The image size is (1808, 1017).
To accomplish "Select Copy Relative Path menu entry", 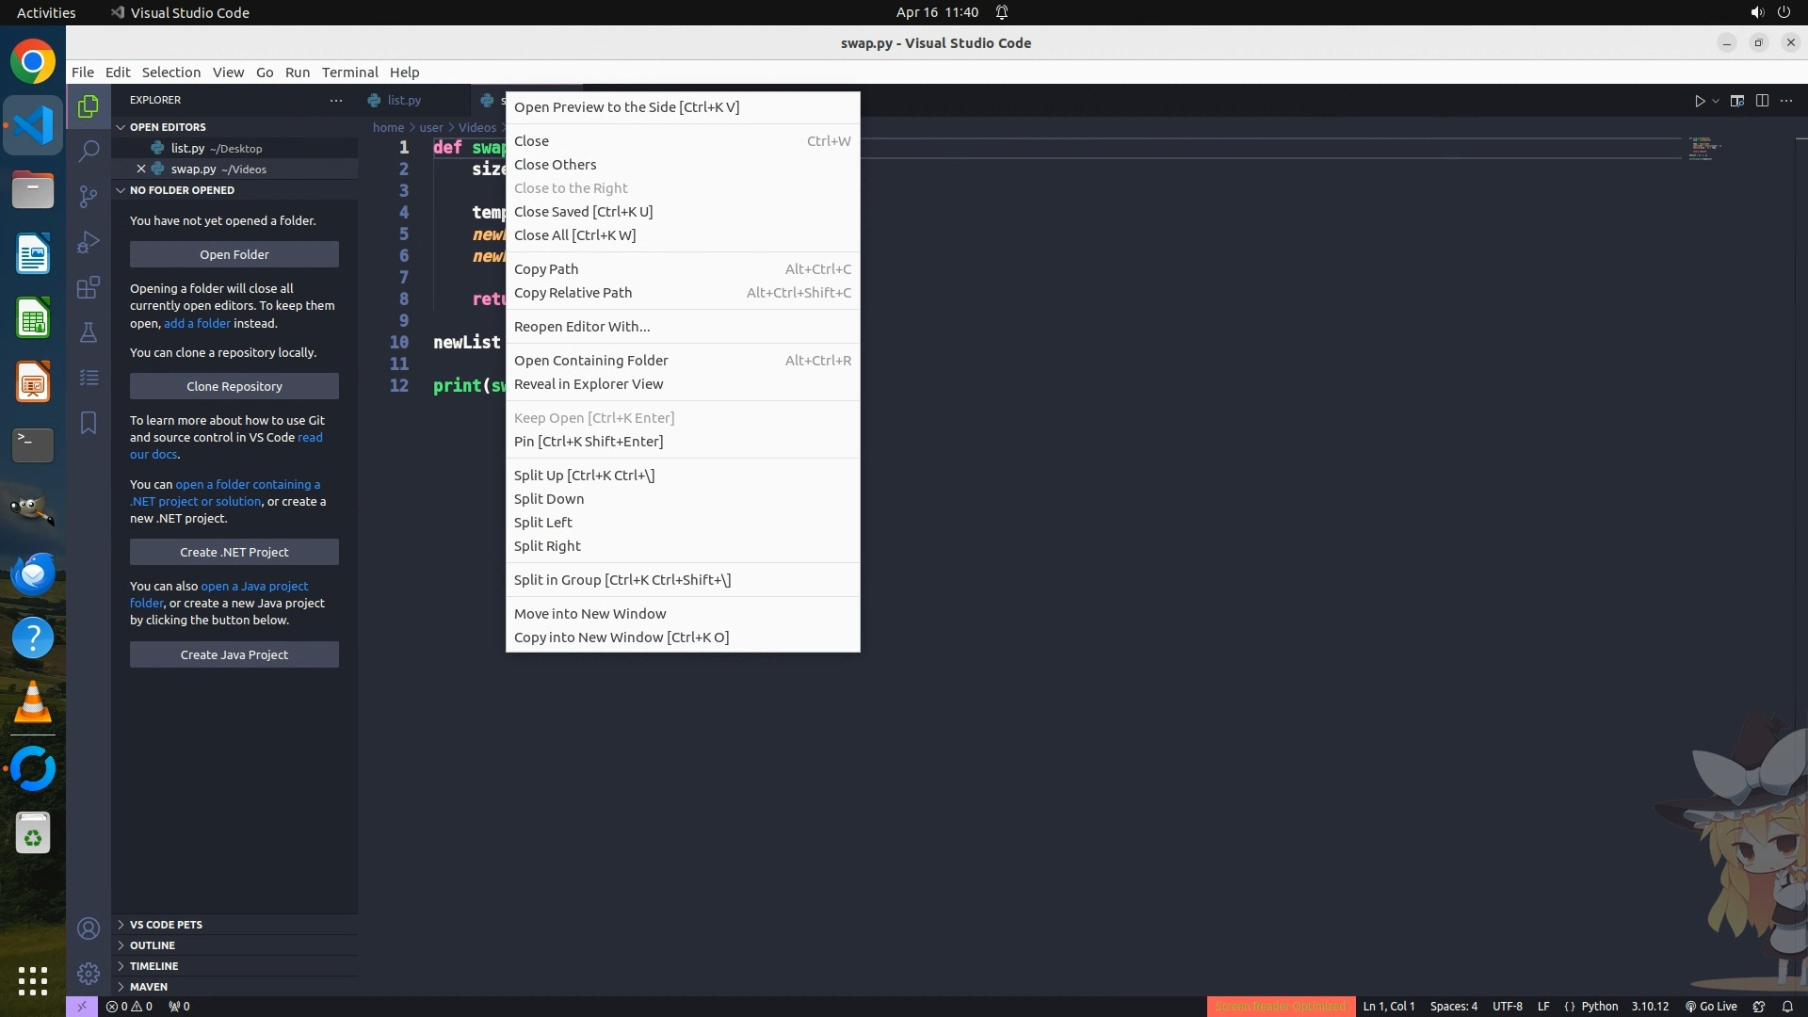I will coord(573,293).
